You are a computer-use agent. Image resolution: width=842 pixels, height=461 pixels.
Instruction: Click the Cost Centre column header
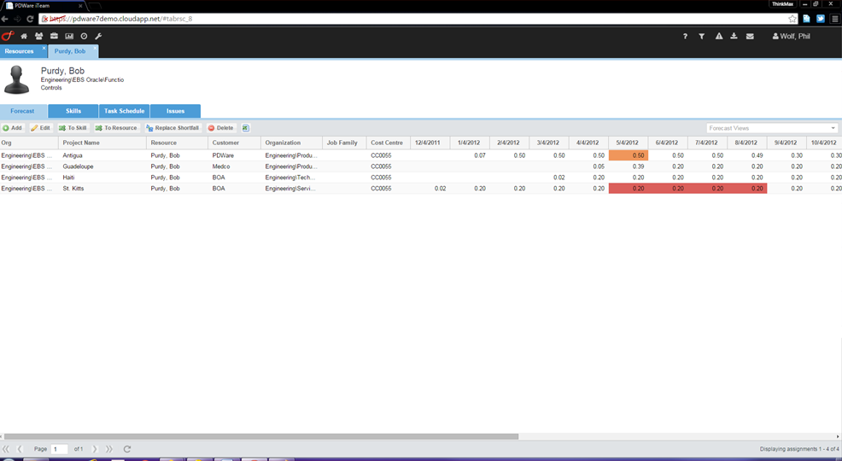point(387,143)
